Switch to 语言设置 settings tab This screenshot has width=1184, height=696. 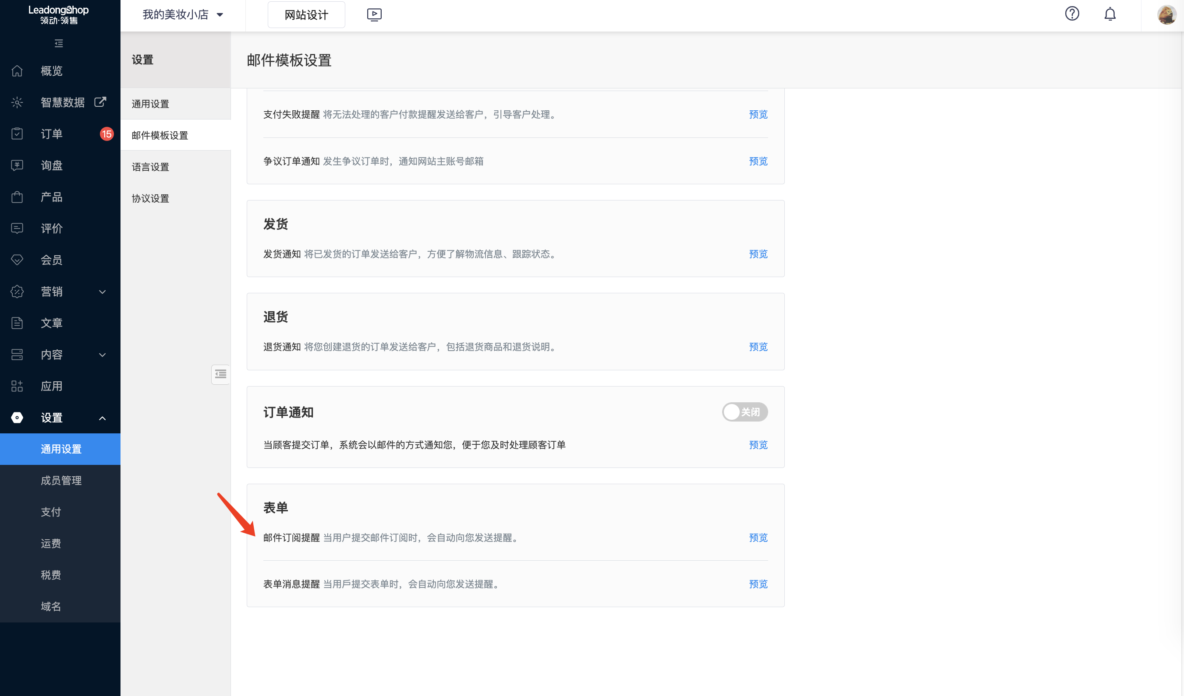150,167
